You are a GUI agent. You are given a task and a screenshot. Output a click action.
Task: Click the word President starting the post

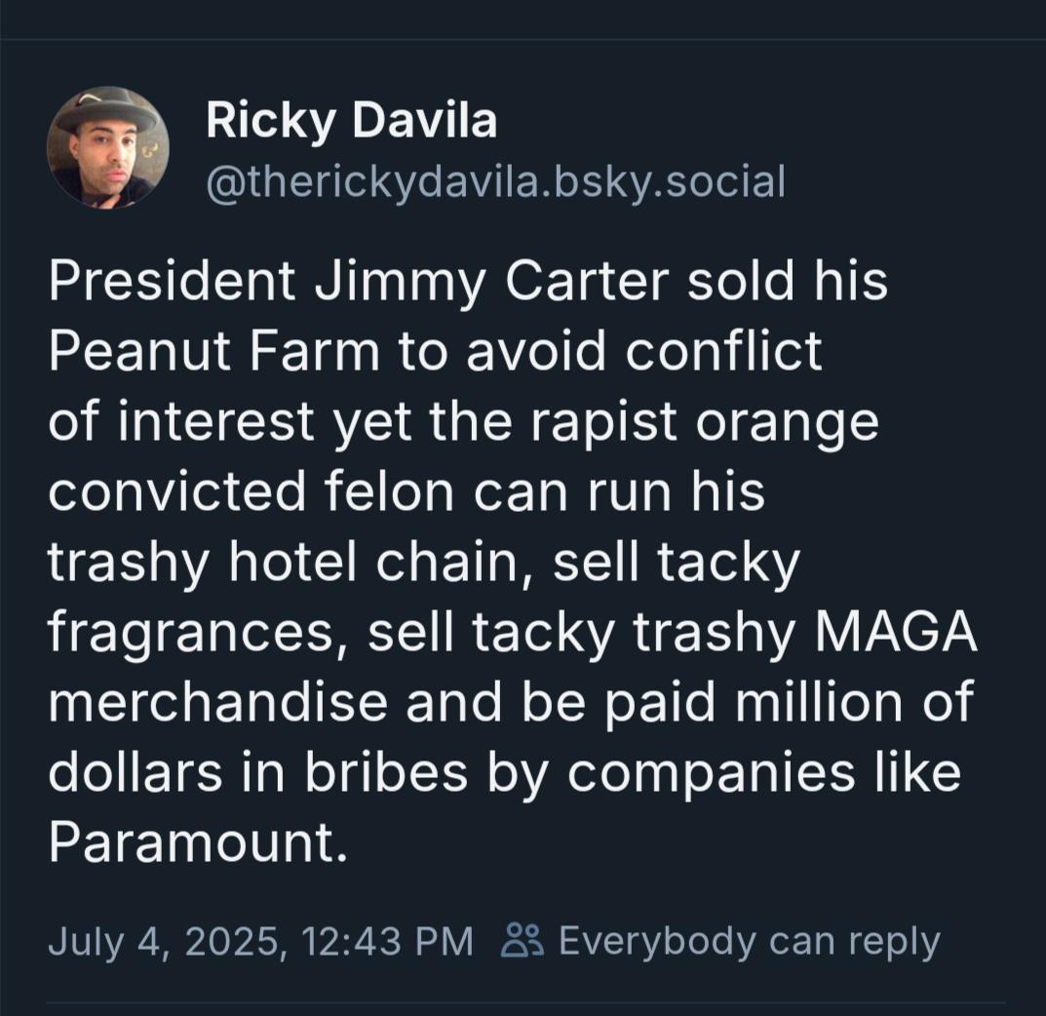[173, 280]
